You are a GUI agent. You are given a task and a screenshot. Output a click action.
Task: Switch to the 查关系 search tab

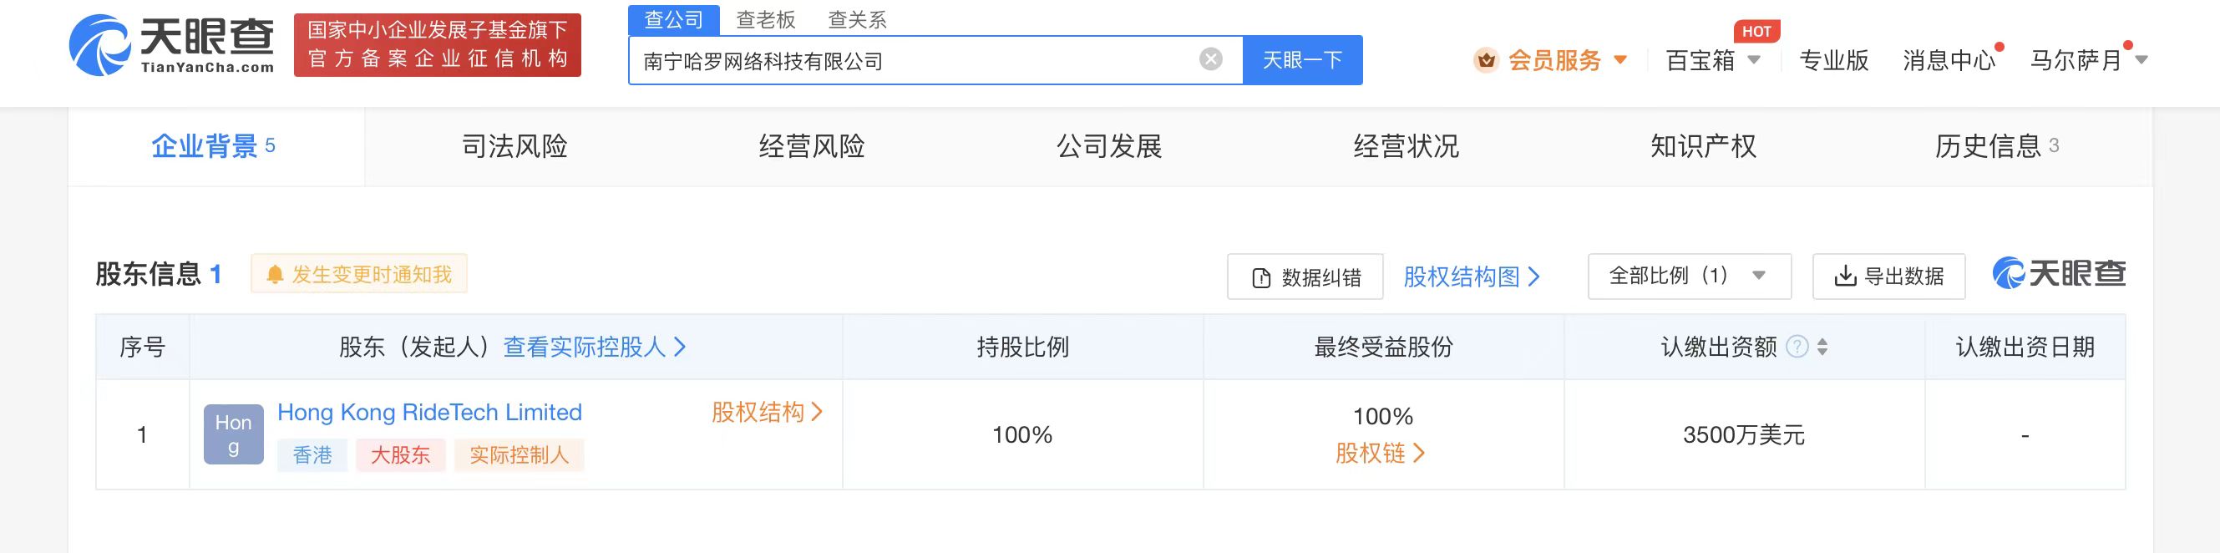click(857, 20)
